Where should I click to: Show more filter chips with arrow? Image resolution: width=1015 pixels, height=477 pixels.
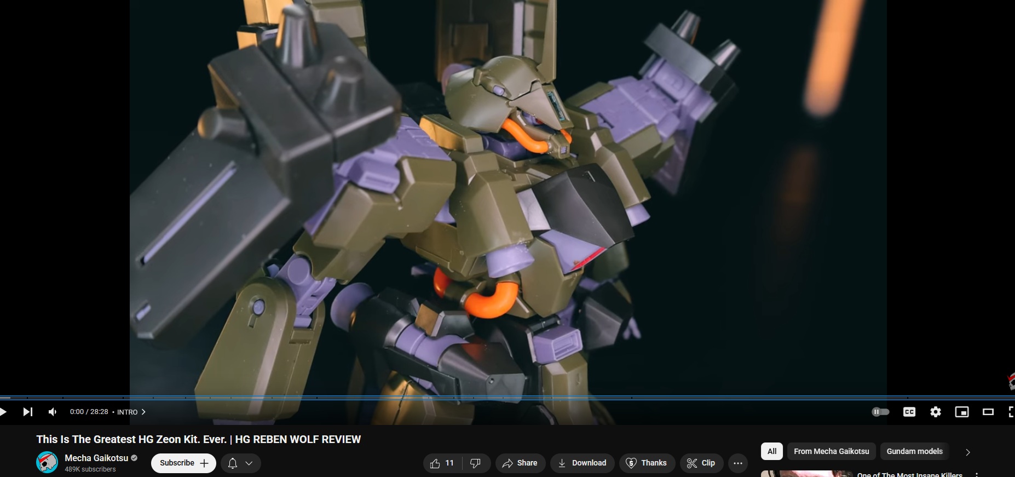967,452
